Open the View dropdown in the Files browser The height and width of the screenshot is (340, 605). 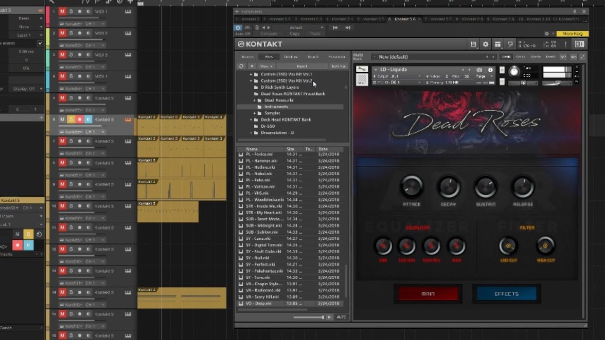266,66
